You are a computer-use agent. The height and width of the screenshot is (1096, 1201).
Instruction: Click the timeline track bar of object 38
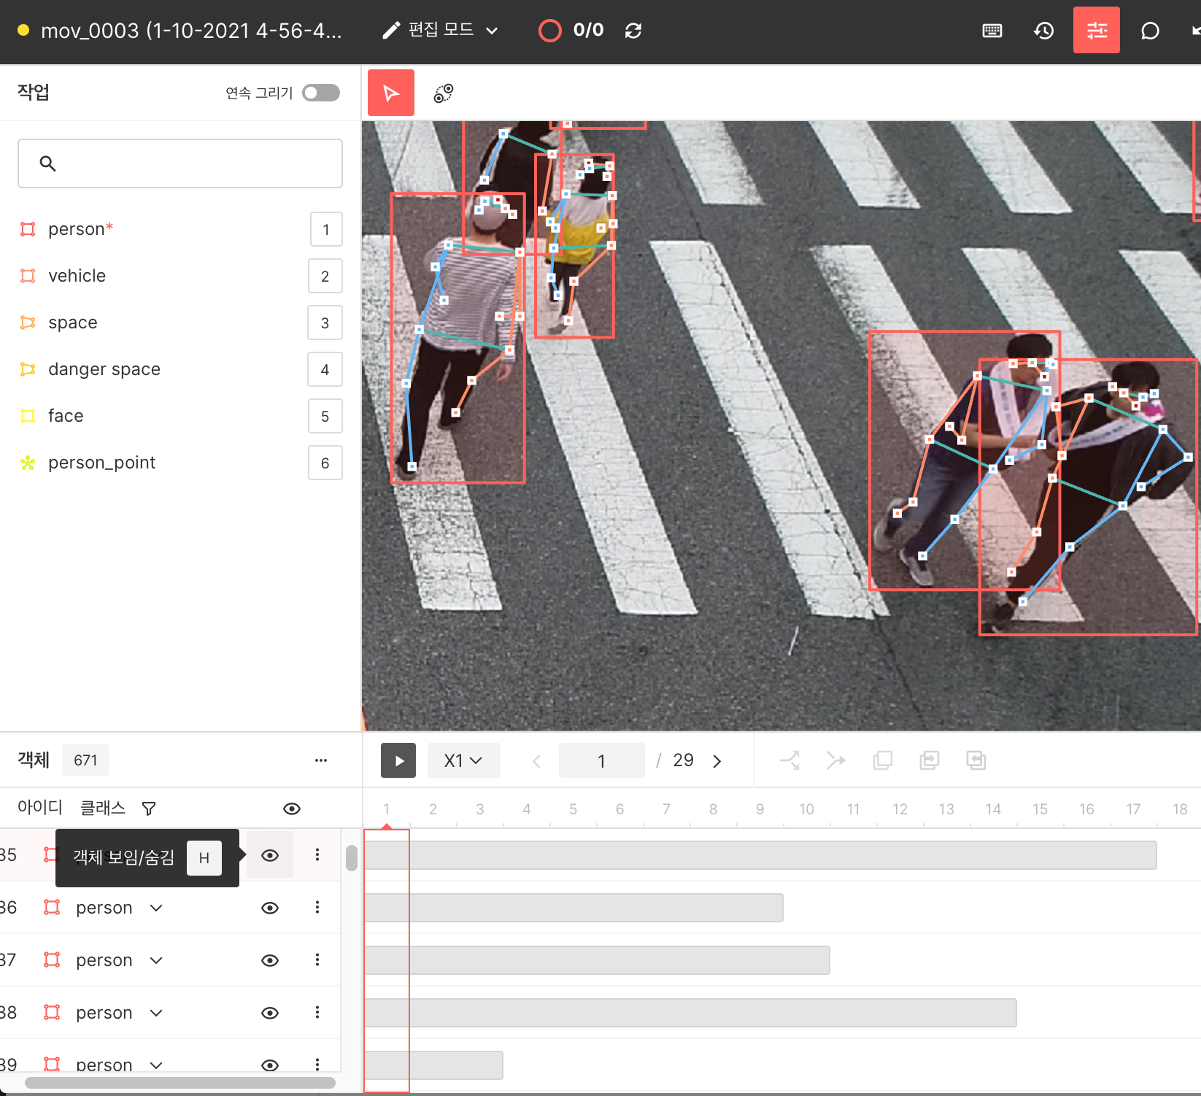(691, 1013)
